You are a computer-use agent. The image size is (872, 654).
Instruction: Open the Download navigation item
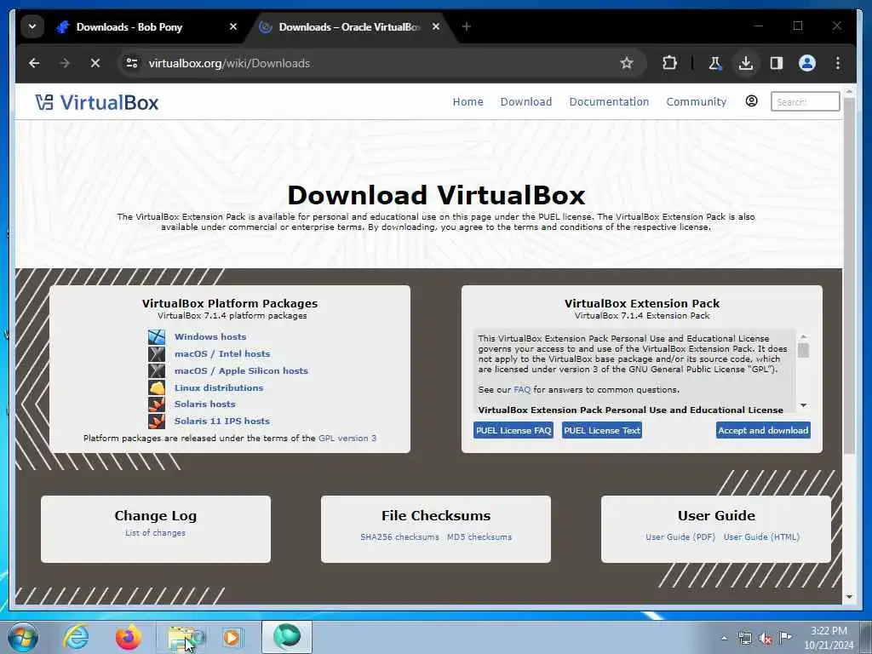point(526,102)
